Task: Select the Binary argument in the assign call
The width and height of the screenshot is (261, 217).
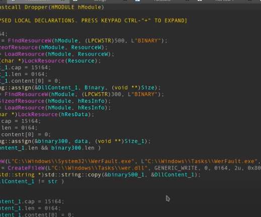Action: tap(95, 88)
